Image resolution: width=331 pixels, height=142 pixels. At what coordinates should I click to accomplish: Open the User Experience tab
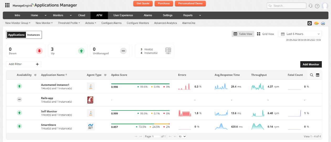click(x=123, y=15)
